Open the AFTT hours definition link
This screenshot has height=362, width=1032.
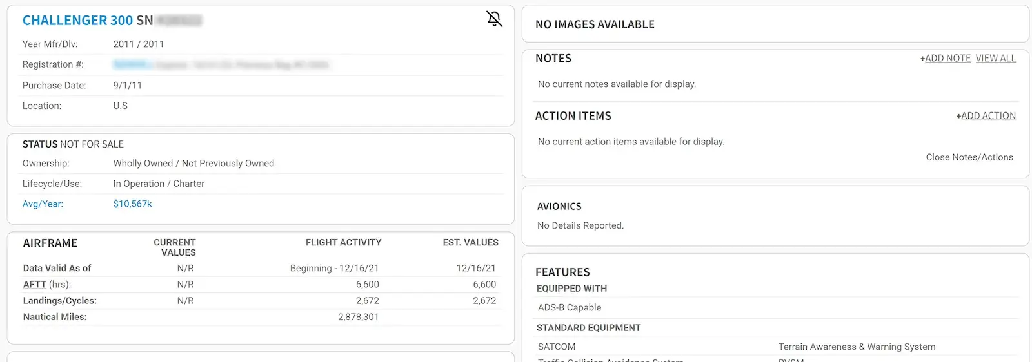click(35, 285)
